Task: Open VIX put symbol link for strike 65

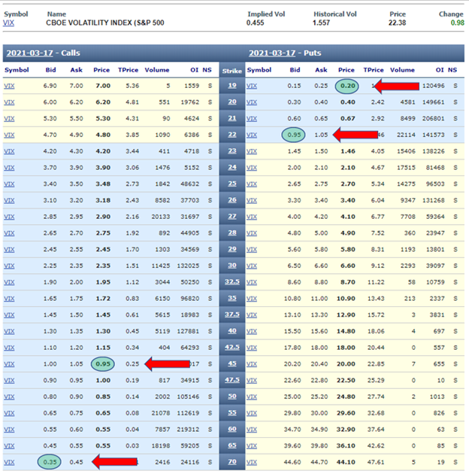Action: click(252, 445)
